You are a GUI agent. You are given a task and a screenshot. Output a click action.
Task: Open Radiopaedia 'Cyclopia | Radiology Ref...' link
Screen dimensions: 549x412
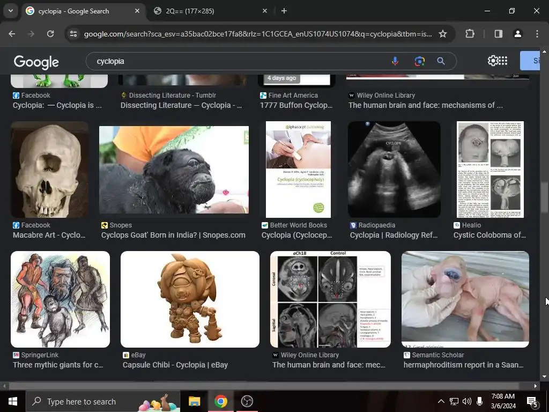point(394,235)
